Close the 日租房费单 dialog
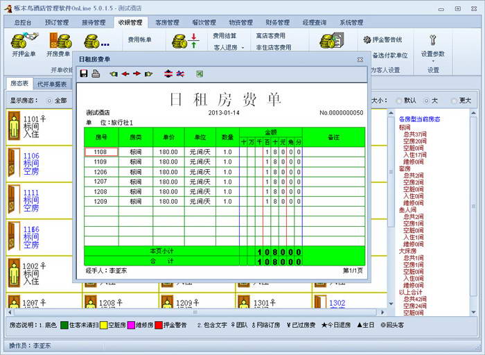This screenshot has height=355, width=485. coord(360,60)
